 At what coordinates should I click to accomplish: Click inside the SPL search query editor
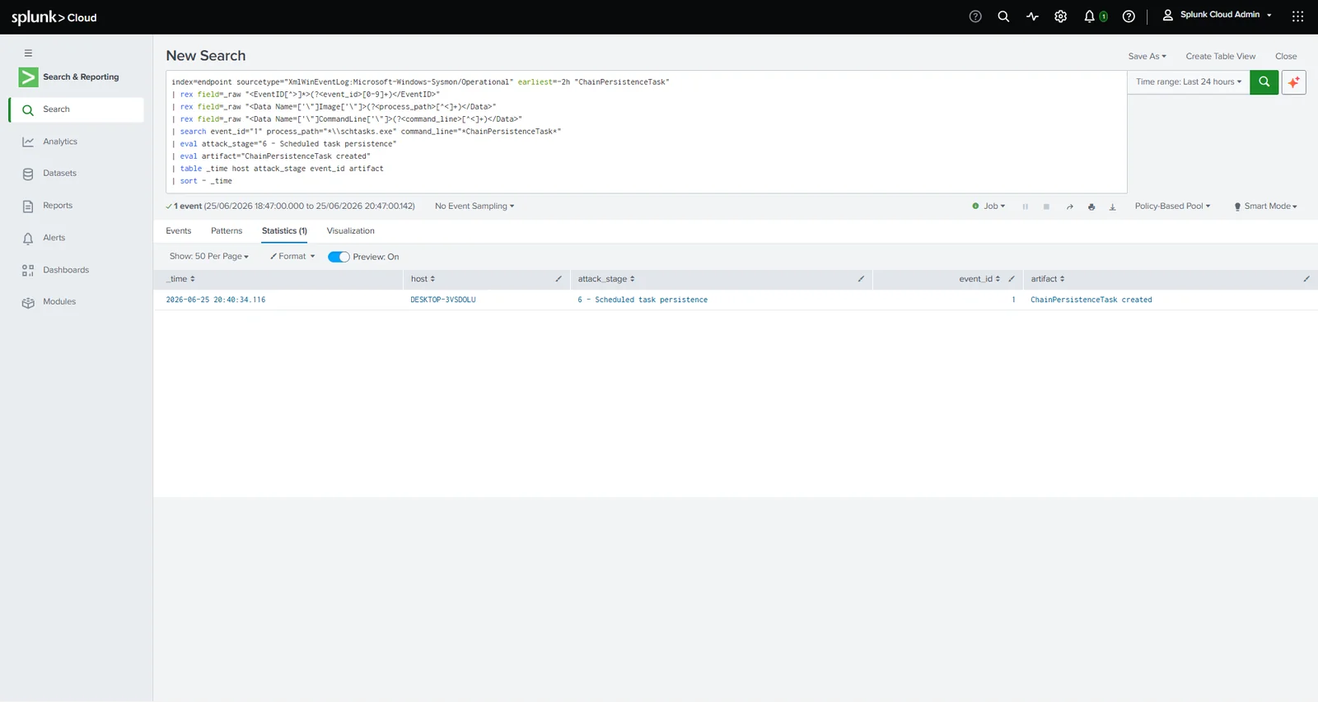click(647, 132)
